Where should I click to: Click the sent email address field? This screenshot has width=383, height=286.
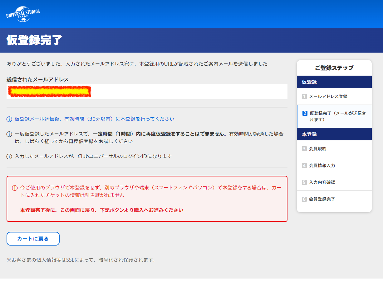pyautogui.click(x=147, y=92)
